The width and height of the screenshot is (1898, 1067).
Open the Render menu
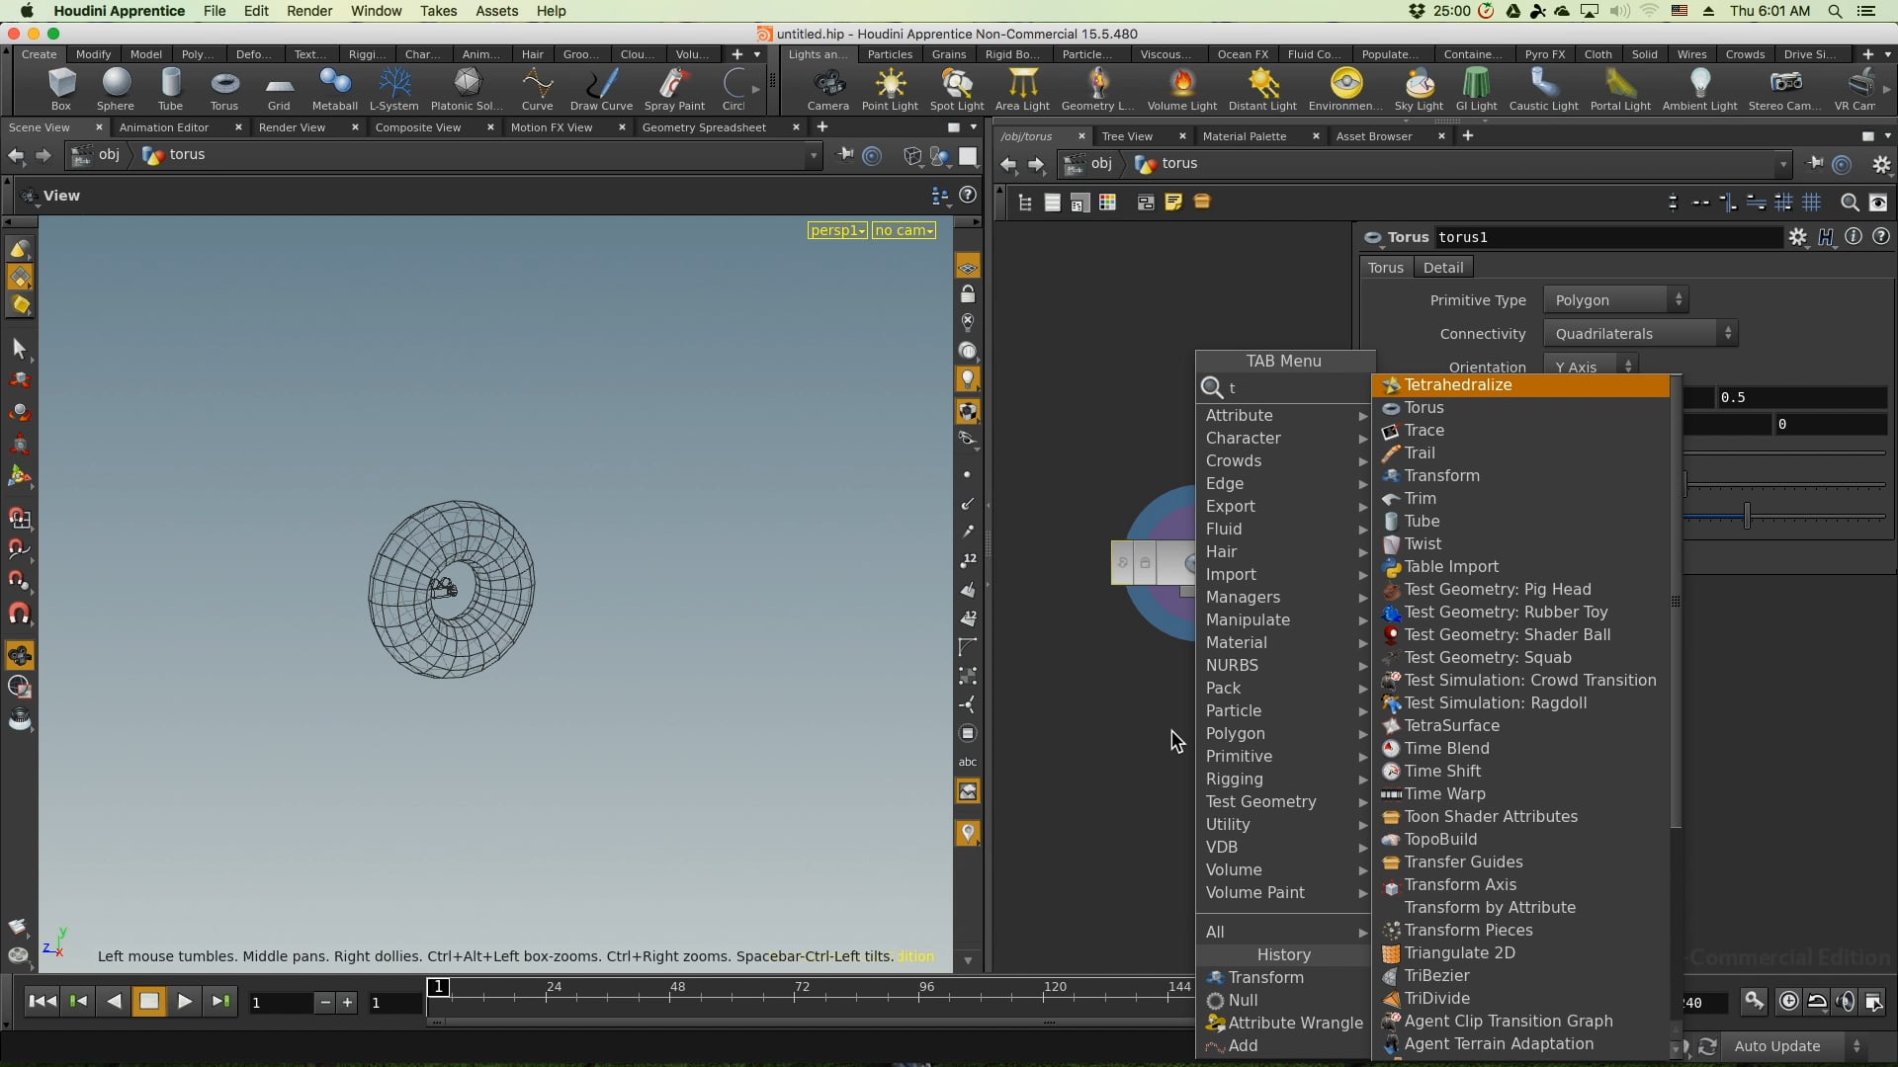[x=308, y=11]
